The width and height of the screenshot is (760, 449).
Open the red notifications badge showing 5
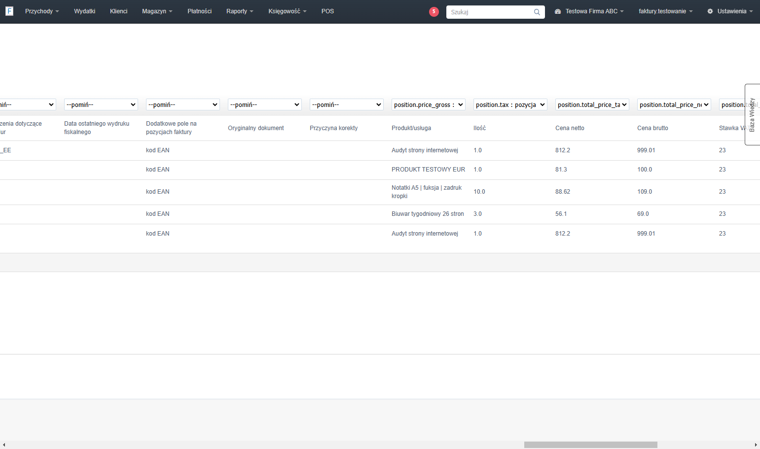434,11
